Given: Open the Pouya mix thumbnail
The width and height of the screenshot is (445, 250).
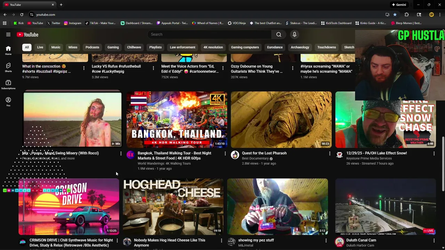Looking at the screenshot, I should pos(72,120).
